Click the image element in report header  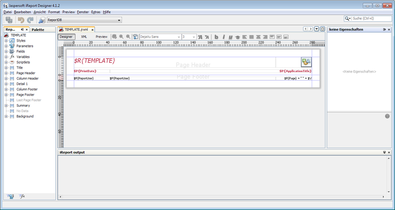(306, 62)
